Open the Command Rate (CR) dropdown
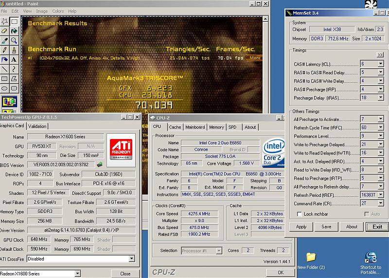389x278 pixels. point(381,203)
